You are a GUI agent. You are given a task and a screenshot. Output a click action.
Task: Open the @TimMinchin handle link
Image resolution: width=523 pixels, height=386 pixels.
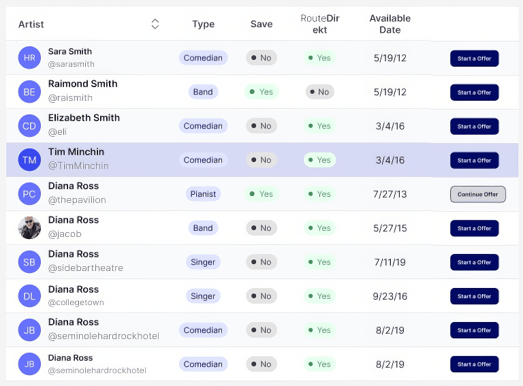point(78,166)
